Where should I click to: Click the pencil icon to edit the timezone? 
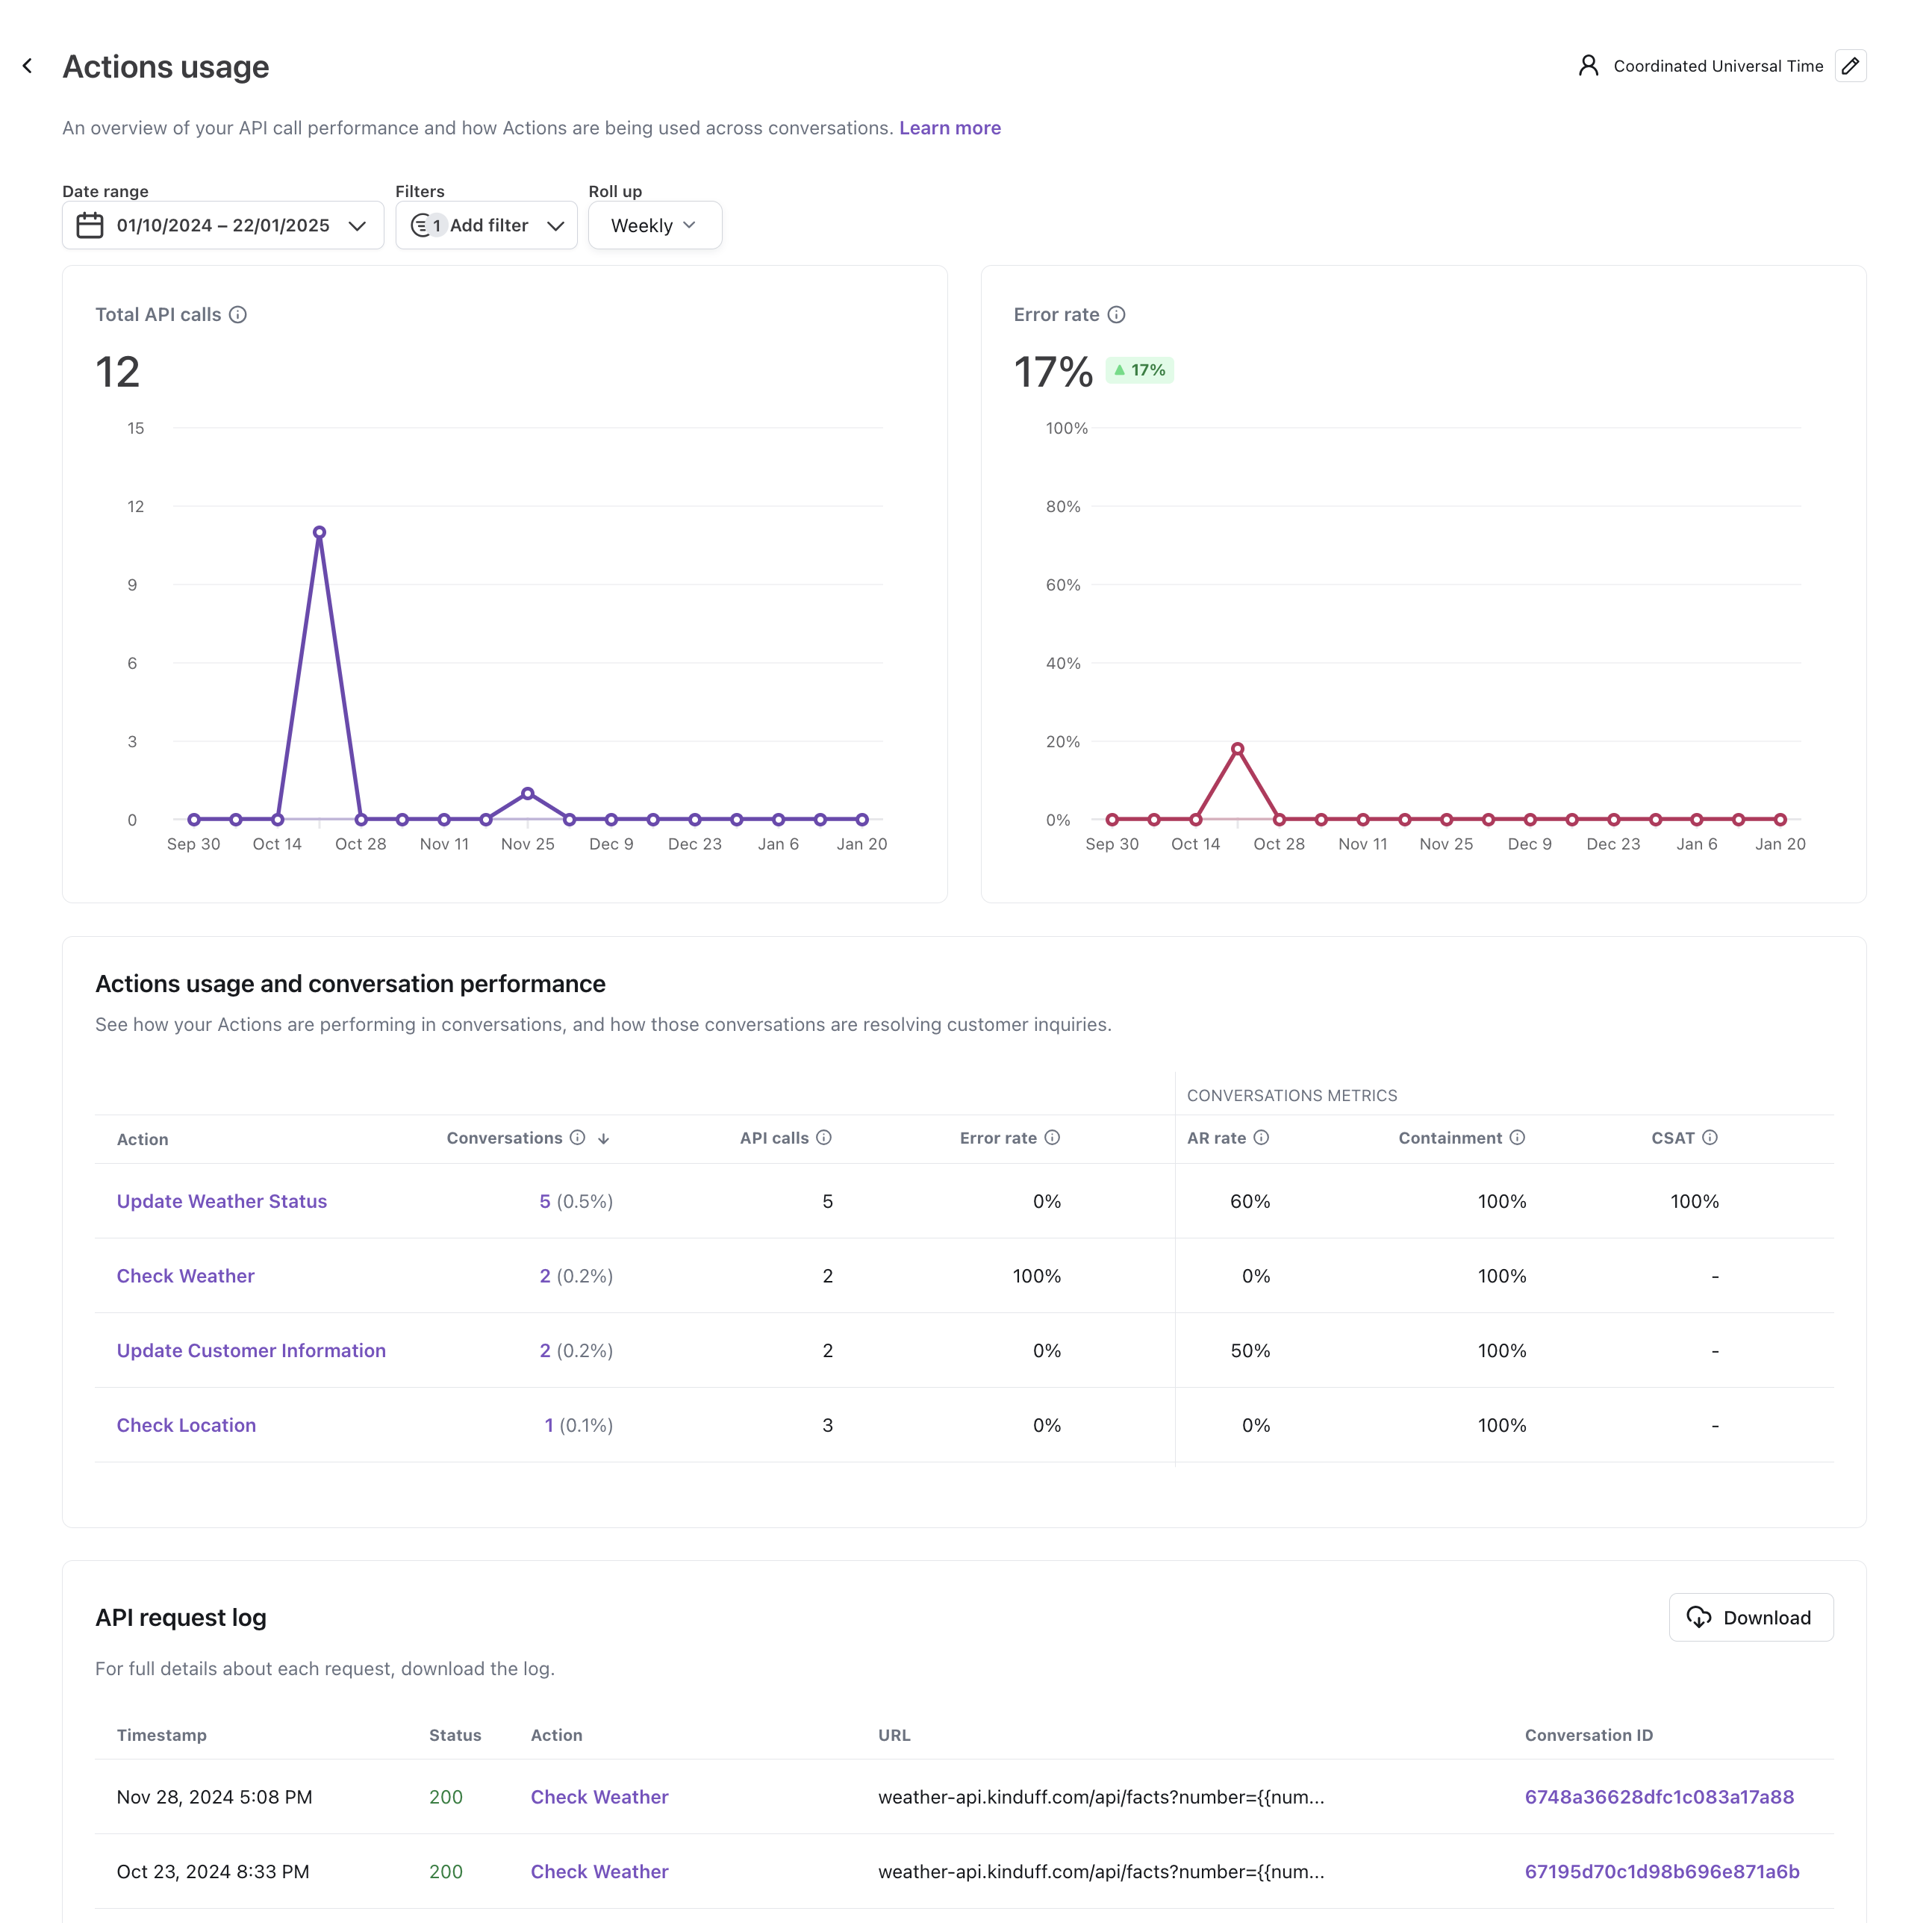[1850, 66]
